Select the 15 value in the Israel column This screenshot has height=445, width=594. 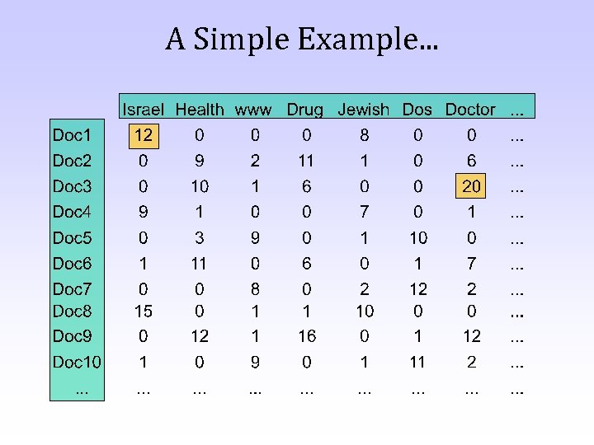(x=143, y=311)
